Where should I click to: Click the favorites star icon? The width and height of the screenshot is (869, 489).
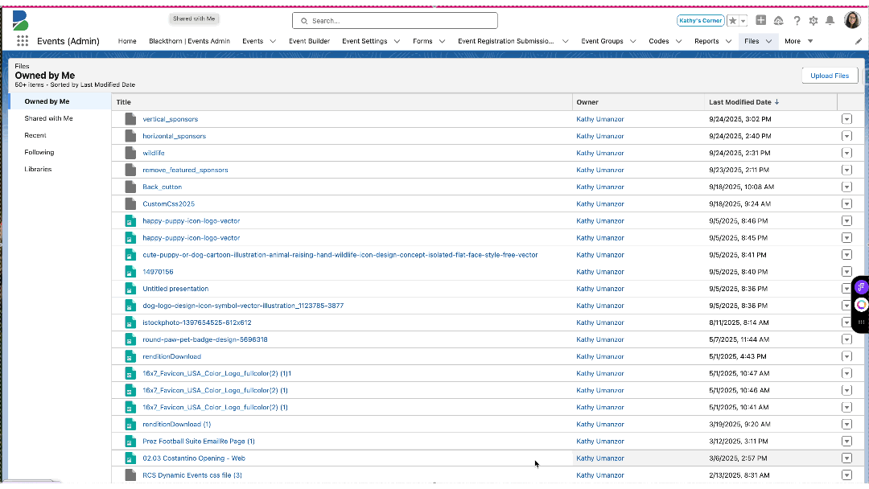[733, 21]
